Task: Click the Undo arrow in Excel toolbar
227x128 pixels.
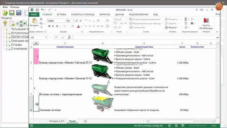Action: click(42, 10)
